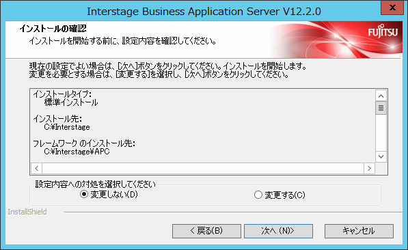Click the C:¥Interstage¥APC framework path line
This screenshot has height=250, width=408.
[77, 152]
